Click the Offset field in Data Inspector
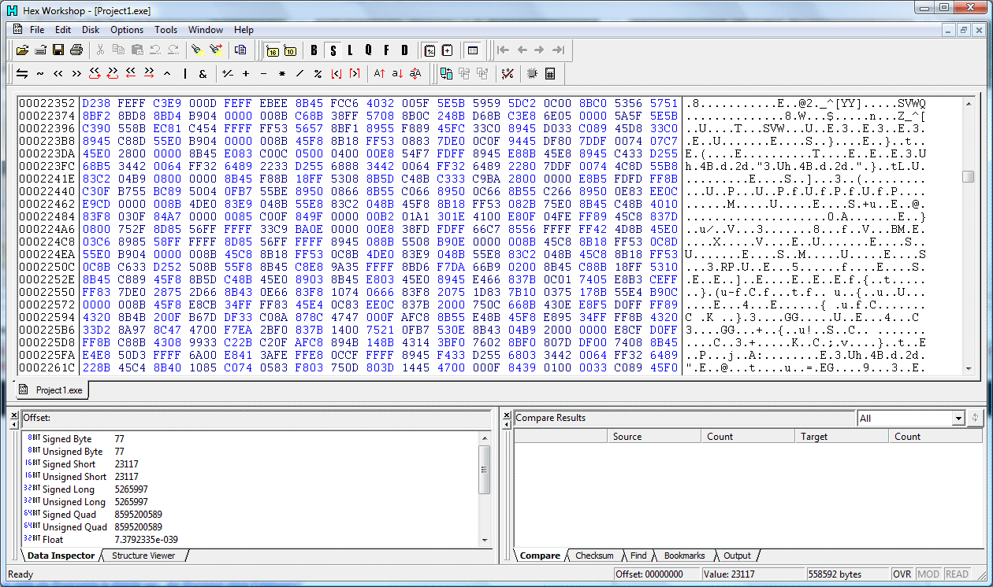 256,418
